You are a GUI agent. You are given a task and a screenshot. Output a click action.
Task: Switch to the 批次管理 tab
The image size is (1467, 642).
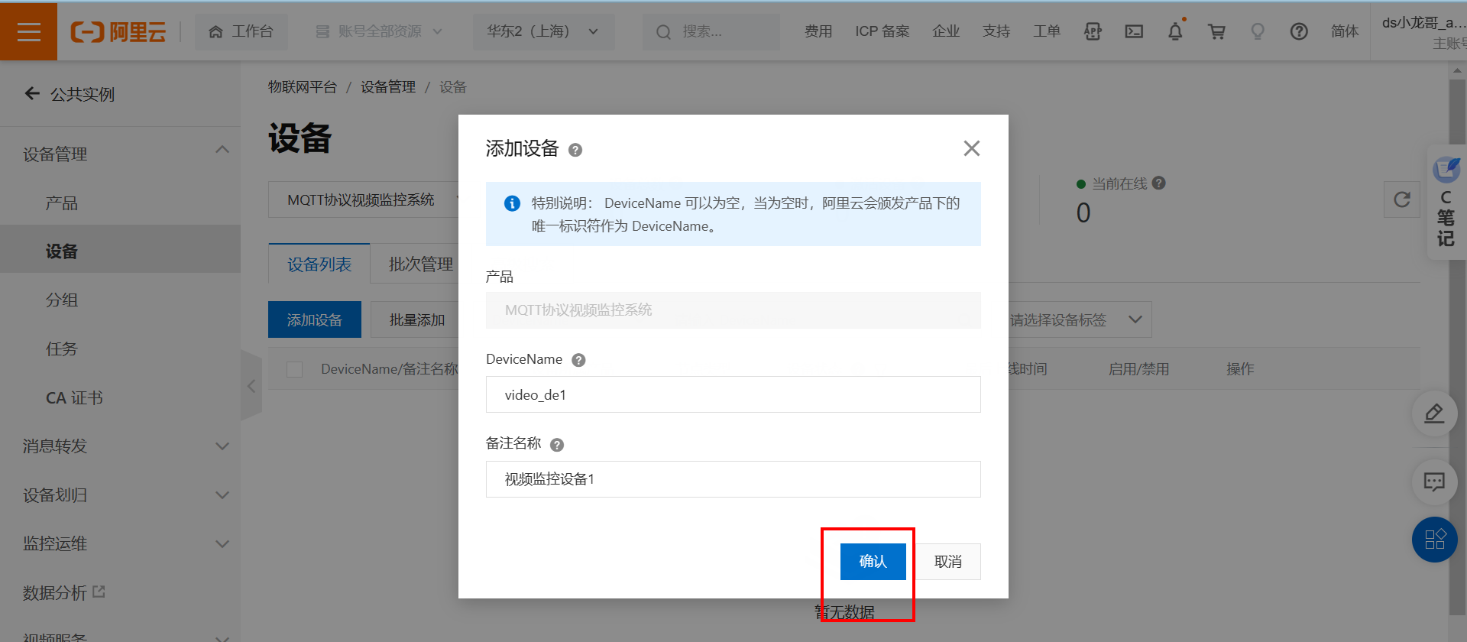pos(420,264)
